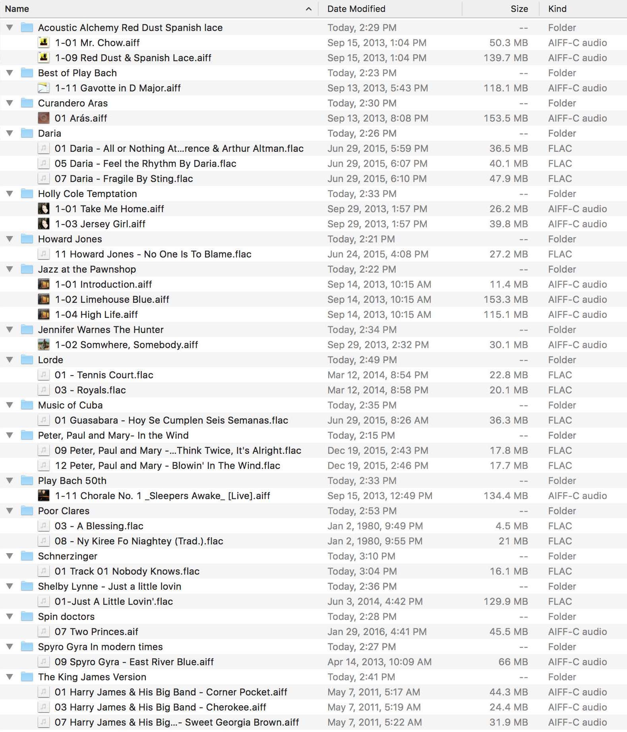
Task: Collapse the Best of Play Bach folder
Action: tap(10, 73)
